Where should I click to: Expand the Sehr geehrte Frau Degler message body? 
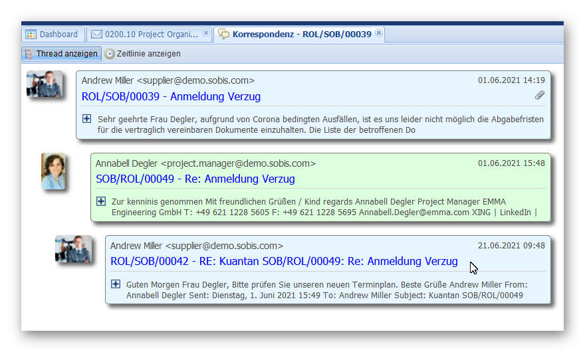coord(86,119)
